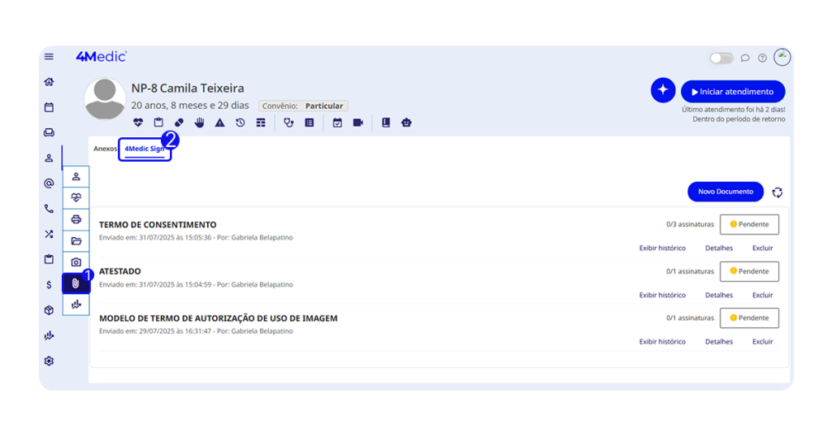
Task: Open the chat bubble icon in header
Action: pos(745,58)
